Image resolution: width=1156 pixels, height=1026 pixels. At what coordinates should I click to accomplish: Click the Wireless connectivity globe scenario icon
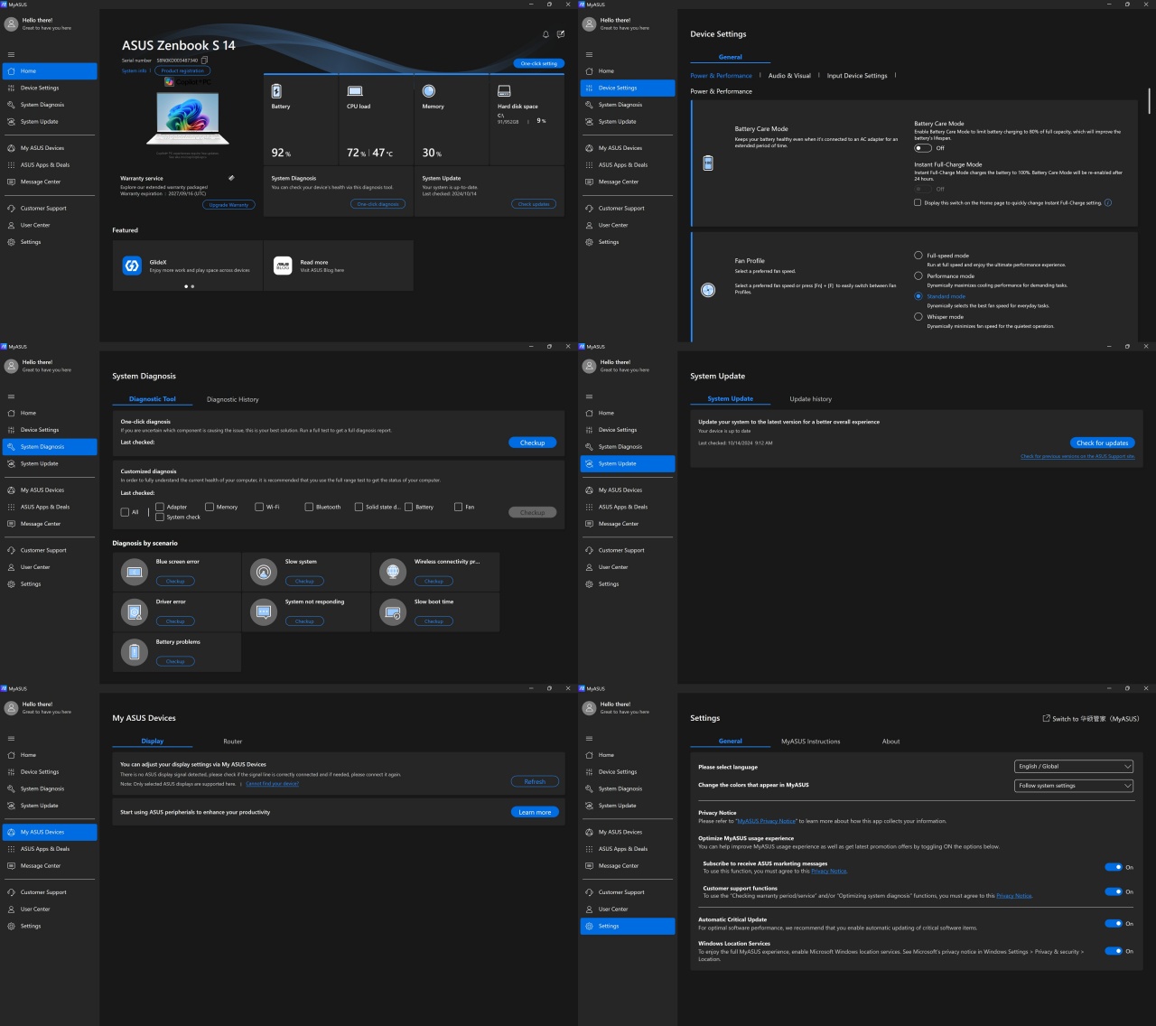coord(393,572)
